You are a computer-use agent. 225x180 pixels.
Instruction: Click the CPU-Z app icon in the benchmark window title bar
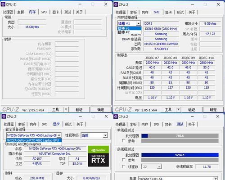116,117
